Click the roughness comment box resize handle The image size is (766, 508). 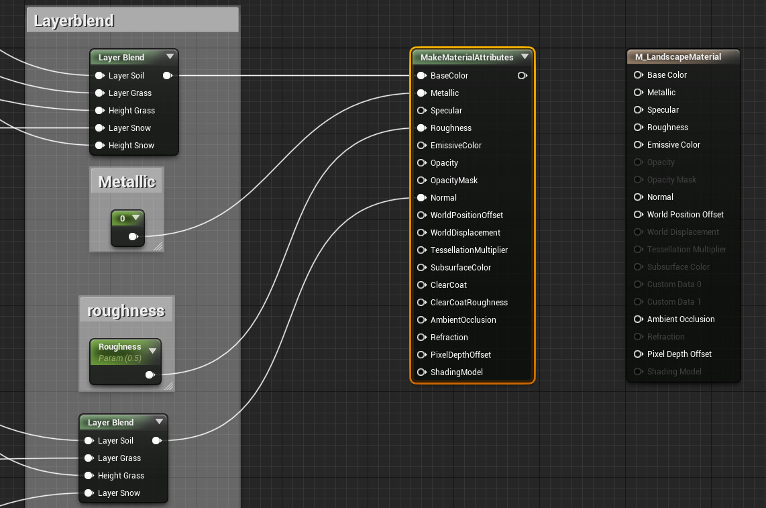pyautogui.click(x=168, y=386)
